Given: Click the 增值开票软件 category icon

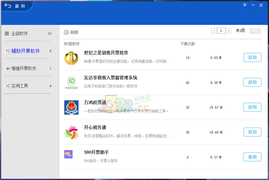Looking at the screenshot, I should coord(7,69).
